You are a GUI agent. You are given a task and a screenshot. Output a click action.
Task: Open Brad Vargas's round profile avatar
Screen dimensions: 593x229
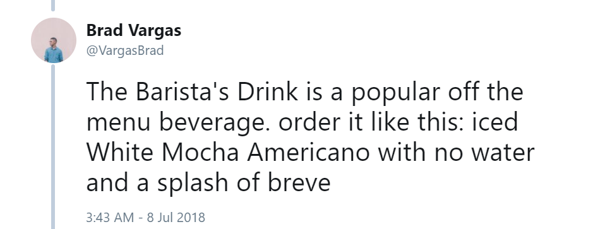[53, 40]
